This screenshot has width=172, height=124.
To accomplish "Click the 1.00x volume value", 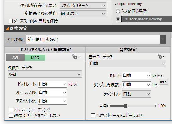I will tap(162, 106).
